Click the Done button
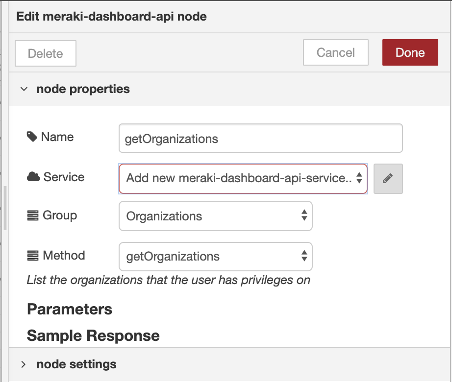 pyautogui.click(x=410, y=52)
